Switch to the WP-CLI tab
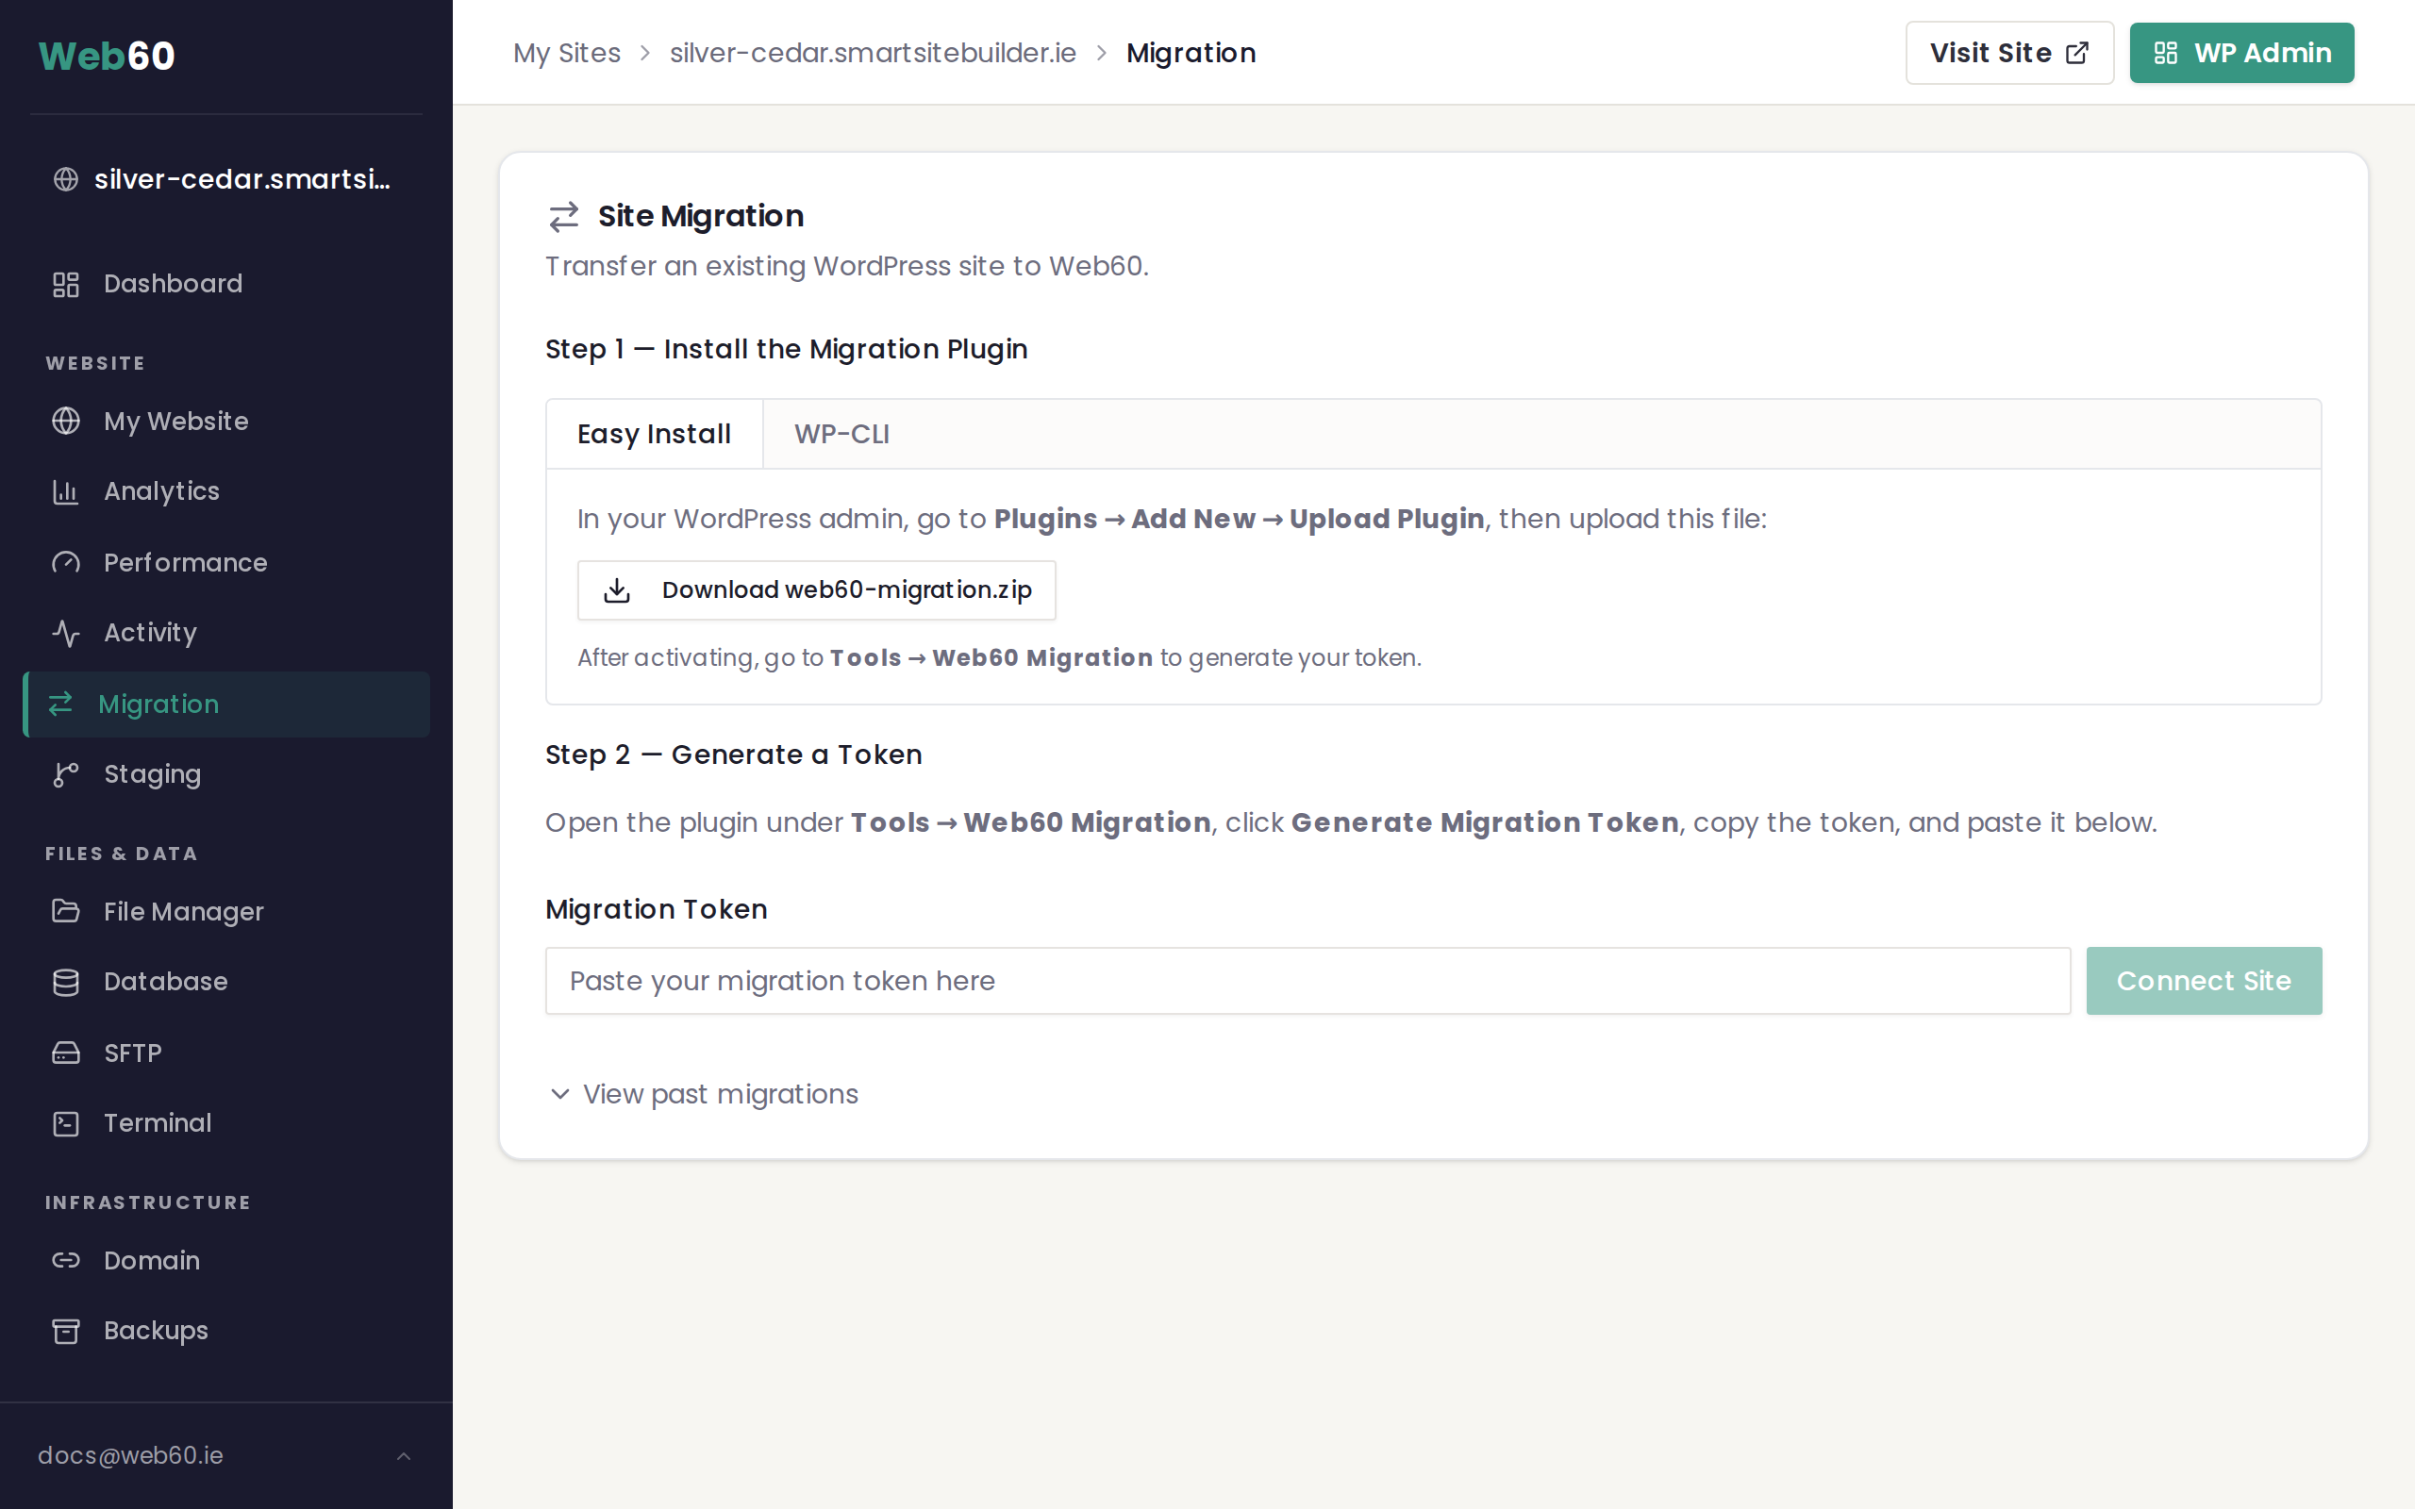2415x1509 pixels. click(x=841, y=433)
